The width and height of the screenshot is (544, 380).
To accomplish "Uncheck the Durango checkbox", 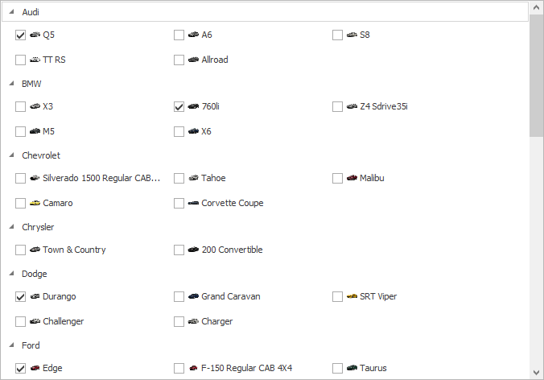I will (20, 296).
